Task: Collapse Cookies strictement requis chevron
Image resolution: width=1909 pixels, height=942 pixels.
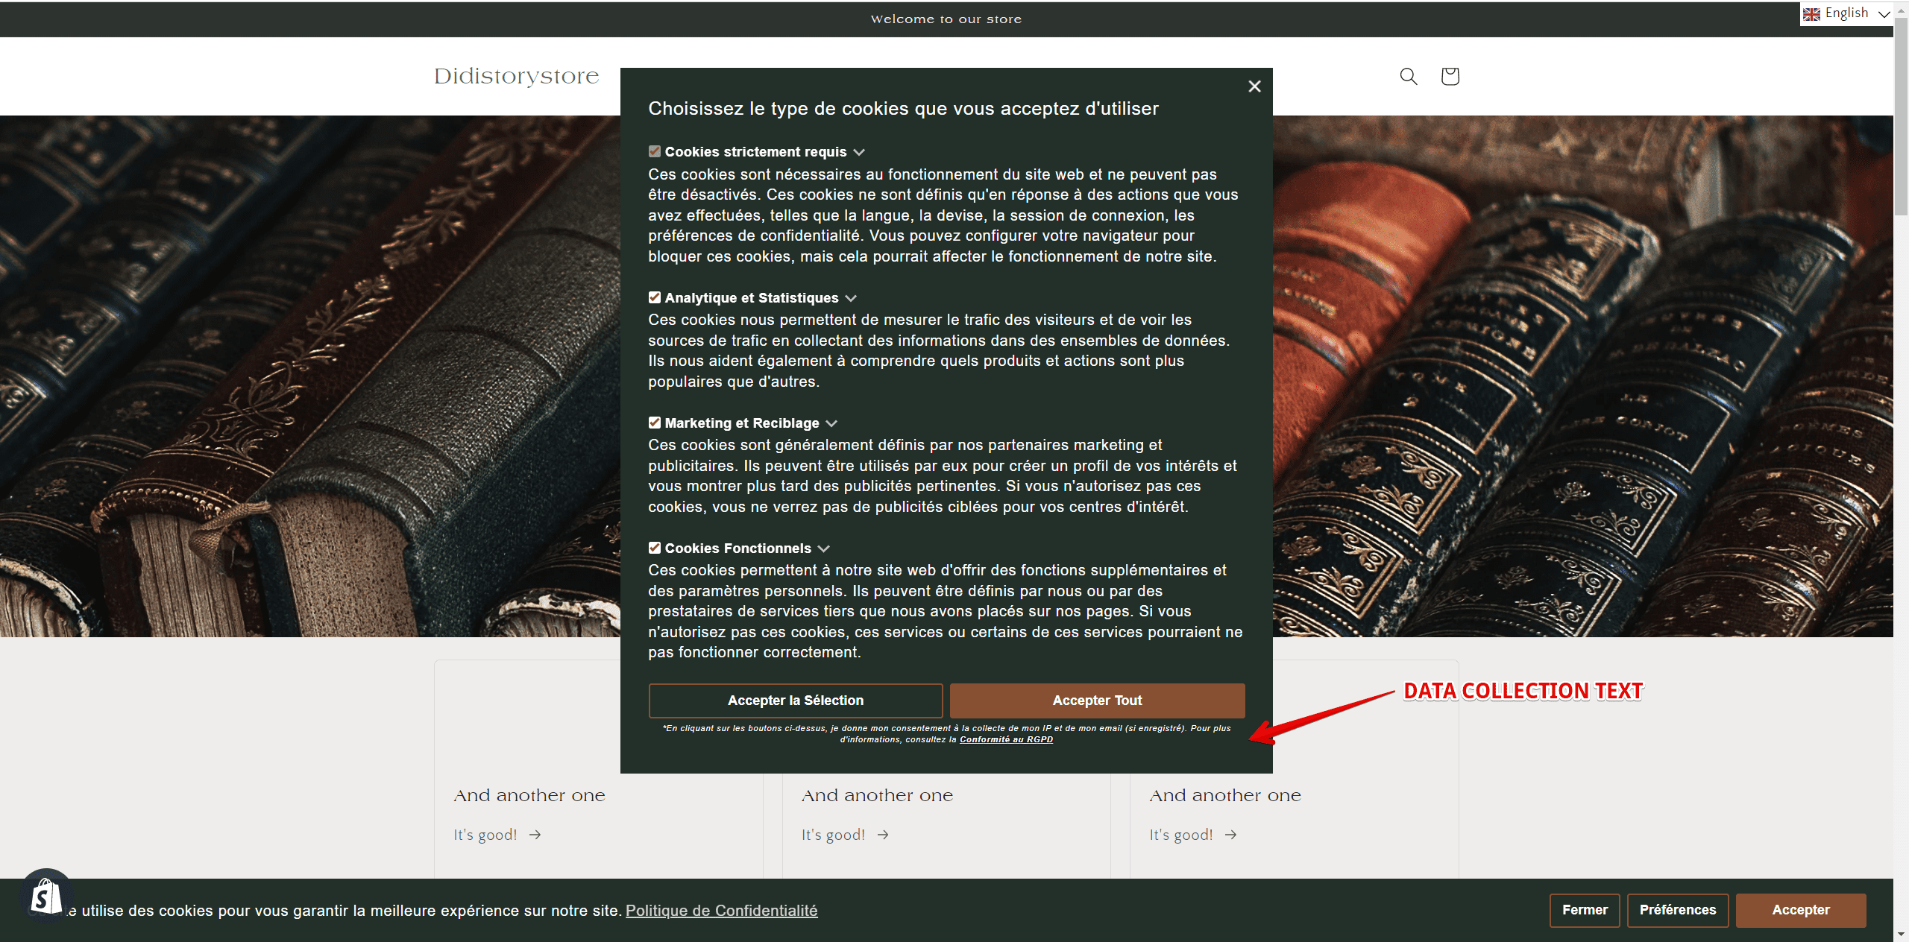Action: coord(859,152)
